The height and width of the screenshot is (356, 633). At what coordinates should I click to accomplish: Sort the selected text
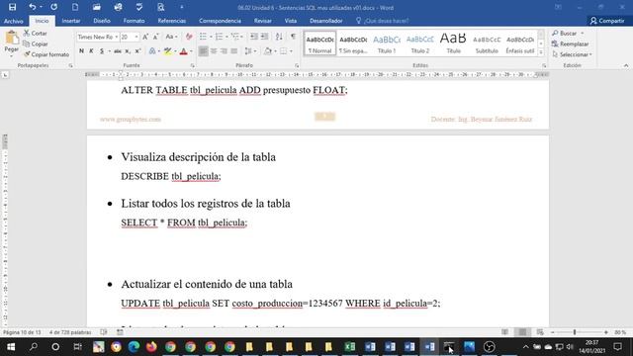(279, 37)
